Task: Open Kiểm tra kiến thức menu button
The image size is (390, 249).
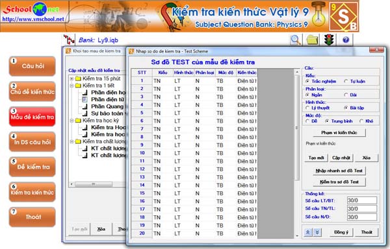Action: coord(32,192)
